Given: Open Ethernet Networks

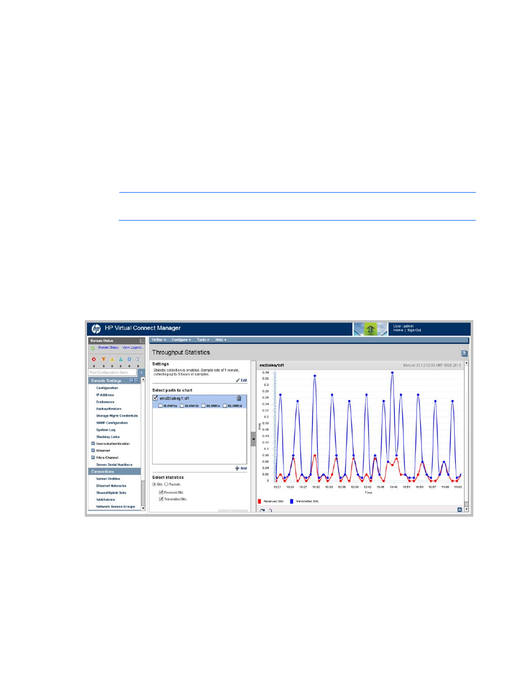Looking at the screenshot, I should click(x=111, y=486).
